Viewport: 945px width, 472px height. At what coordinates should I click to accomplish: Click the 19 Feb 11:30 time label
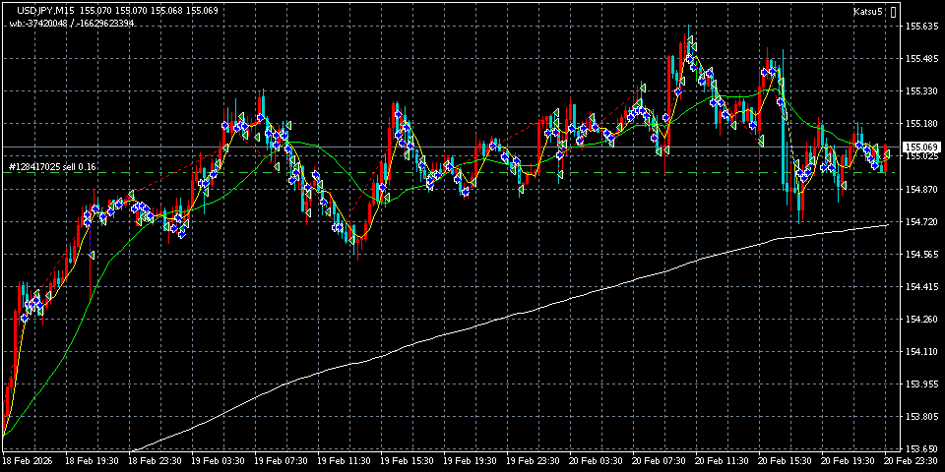[346, 461]
